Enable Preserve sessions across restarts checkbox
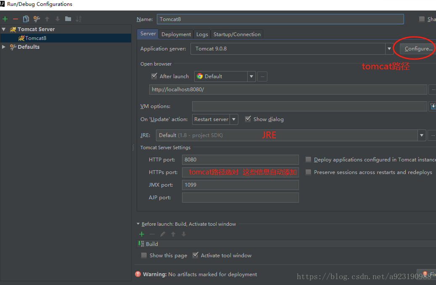This screenshot has width=436, height=285. (308, 172)
